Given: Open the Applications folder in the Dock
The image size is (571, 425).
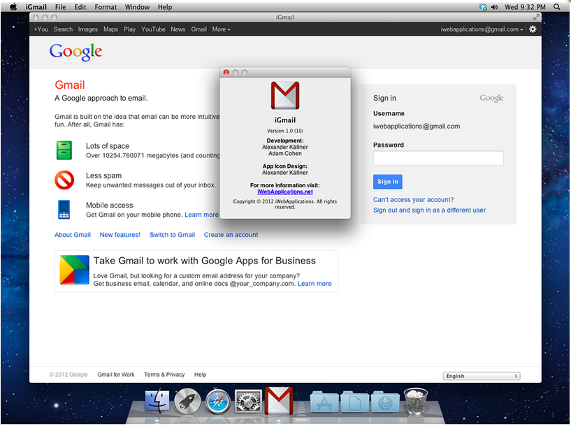Looking at the screenshot, I should (324, 402).
